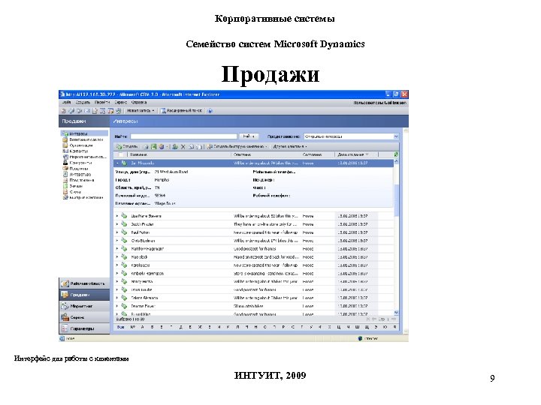Click scroll-down arrow of grid scrollbar

click(397, 313)
